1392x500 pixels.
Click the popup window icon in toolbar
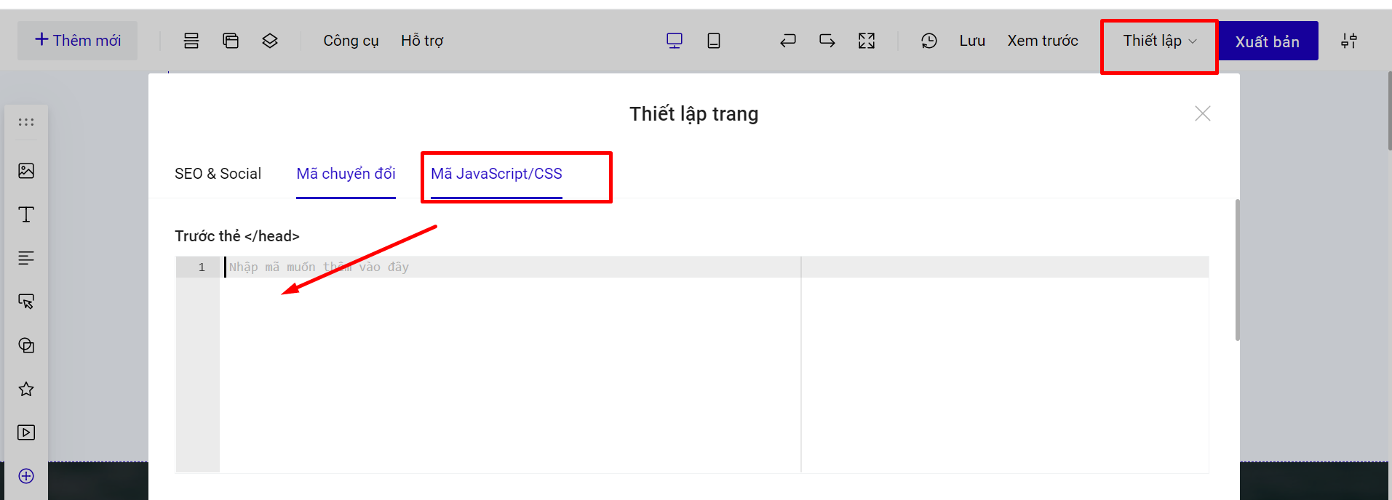click(231, 41)
